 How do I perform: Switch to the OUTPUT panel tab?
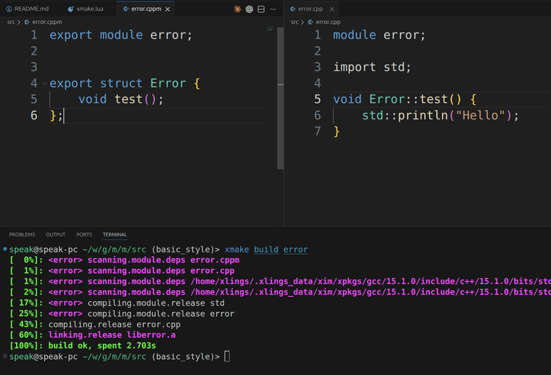point(56,235)
